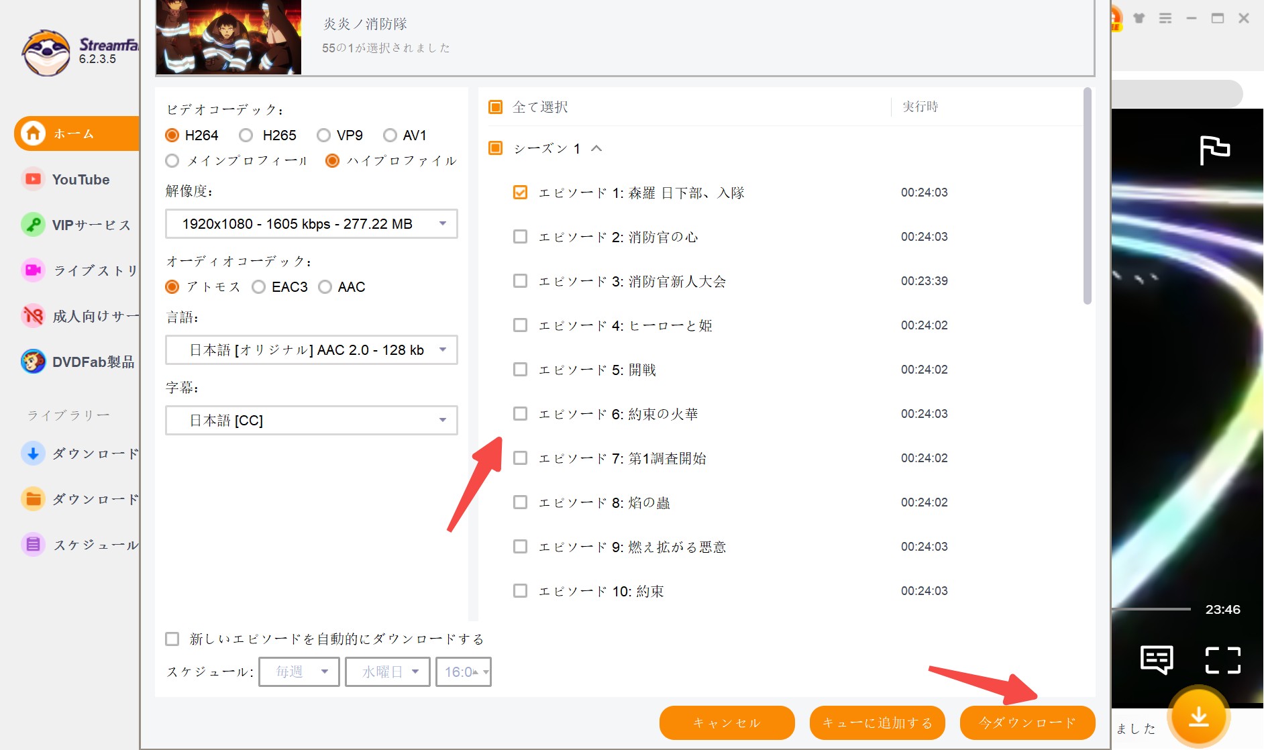Screen dimensions: 1264x750
Task: Toggle subtitles icon in the player
Action: pyautogui.click(x=1157, y=659)
